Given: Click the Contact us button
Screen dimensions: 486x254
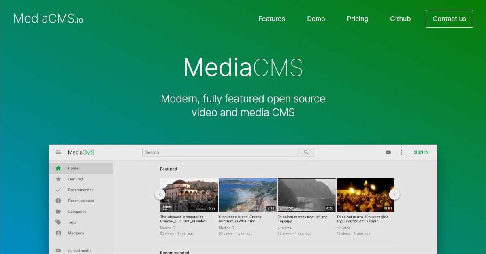Looking at the screenshot, I should [449, 19].
